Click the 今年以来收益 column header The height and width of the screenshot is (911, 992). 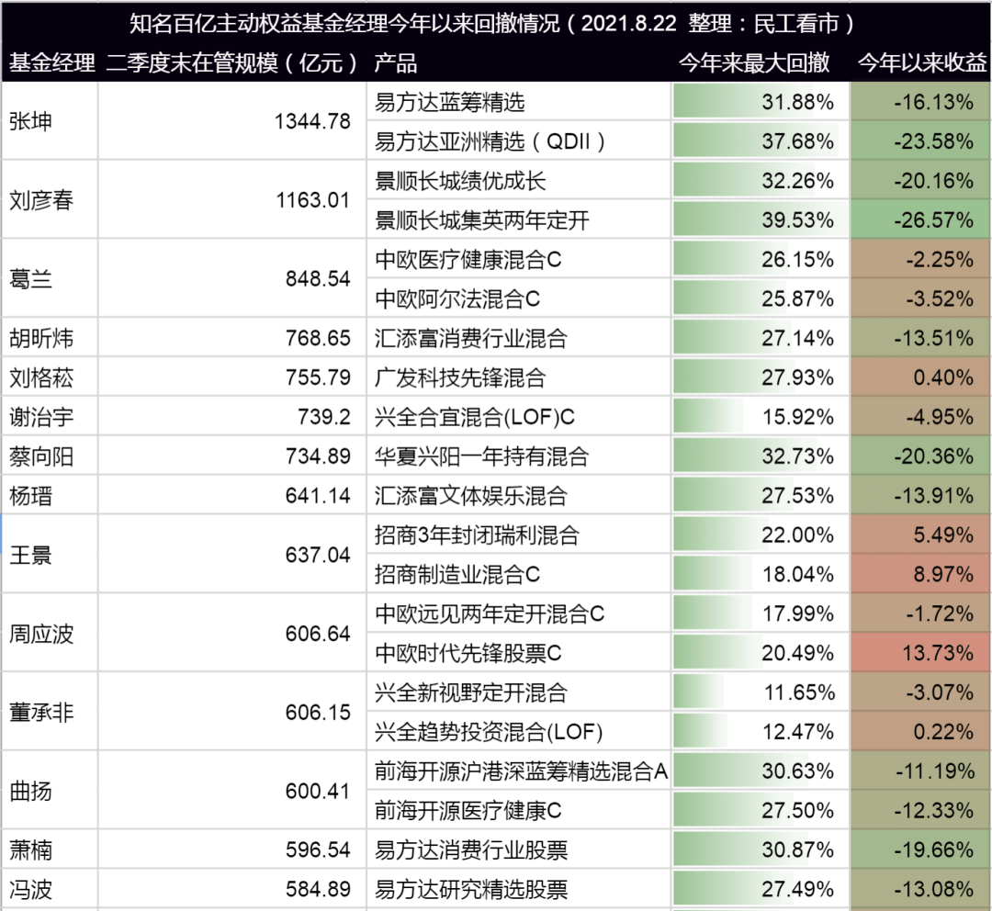[922, 62]
